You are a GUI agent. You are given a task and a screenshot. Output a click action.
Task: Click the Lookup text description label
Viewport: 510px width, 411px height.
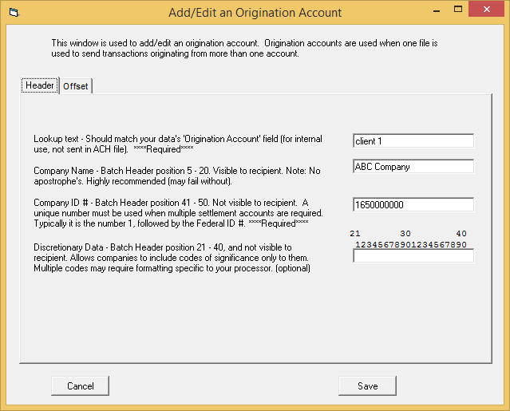178,144
